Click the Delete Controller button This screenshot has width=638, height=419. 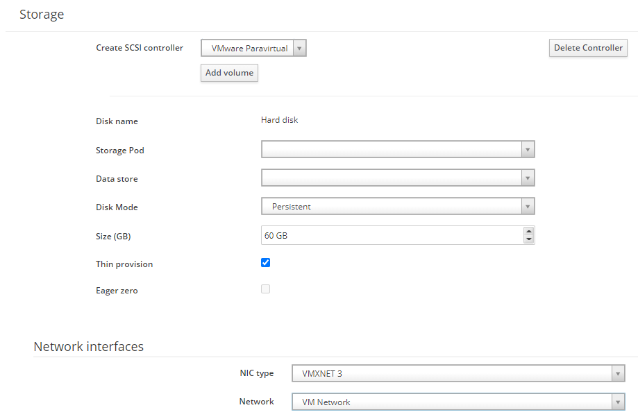click(x=588, y=48)
